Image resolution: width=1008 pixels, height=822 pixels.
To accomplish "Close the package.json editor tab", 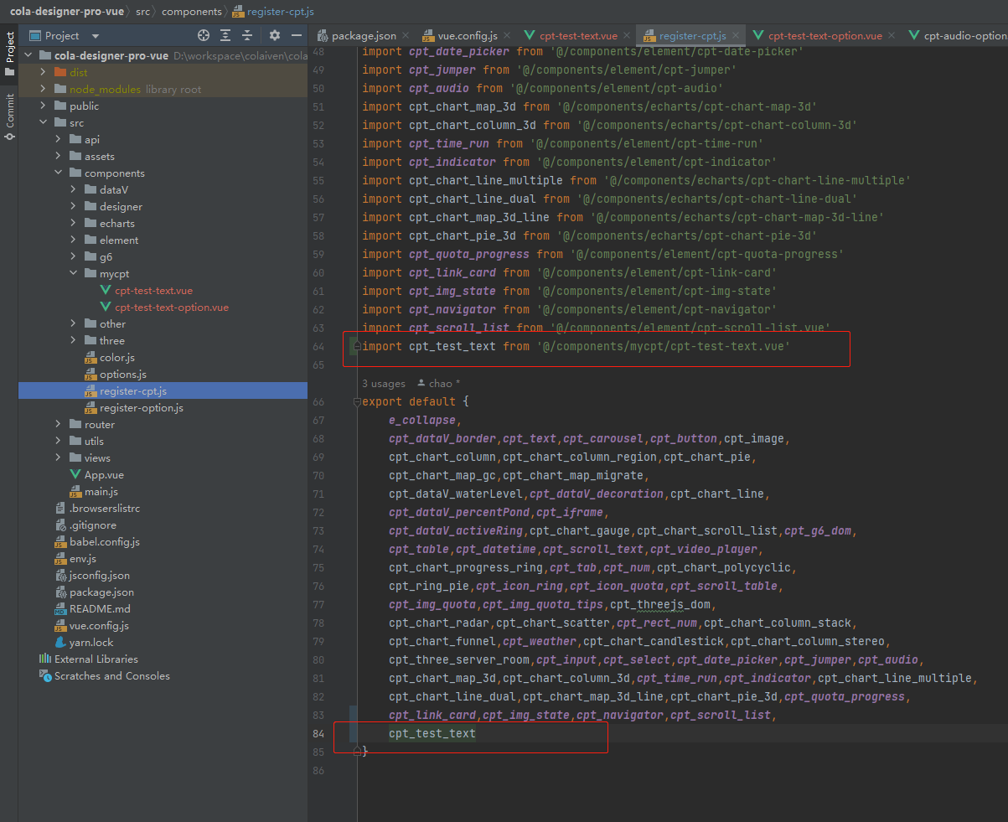I will (x=406, y=35).
